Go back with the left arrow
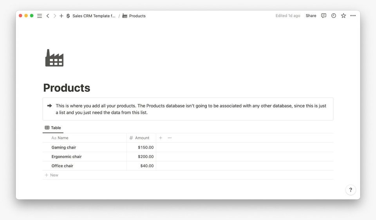 48,16
